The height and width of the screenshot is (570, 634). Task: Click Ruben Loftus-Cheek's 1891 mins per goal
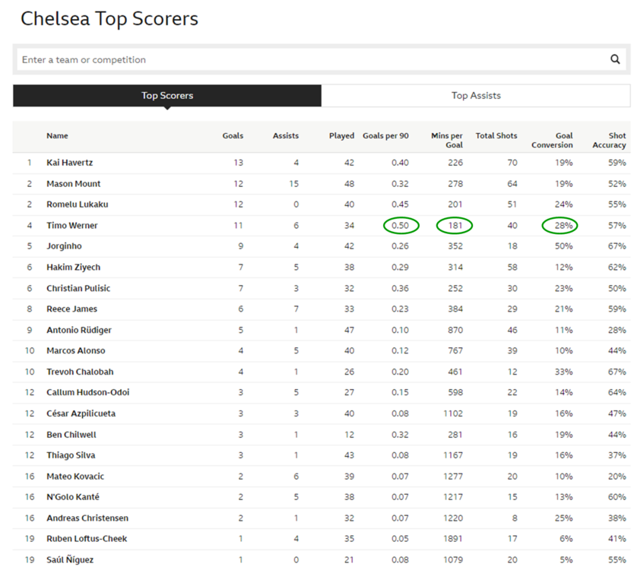point(453,539)
